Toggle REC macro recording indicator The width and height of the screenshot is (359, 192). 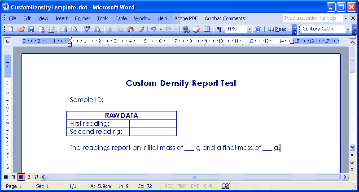(169, 186)
